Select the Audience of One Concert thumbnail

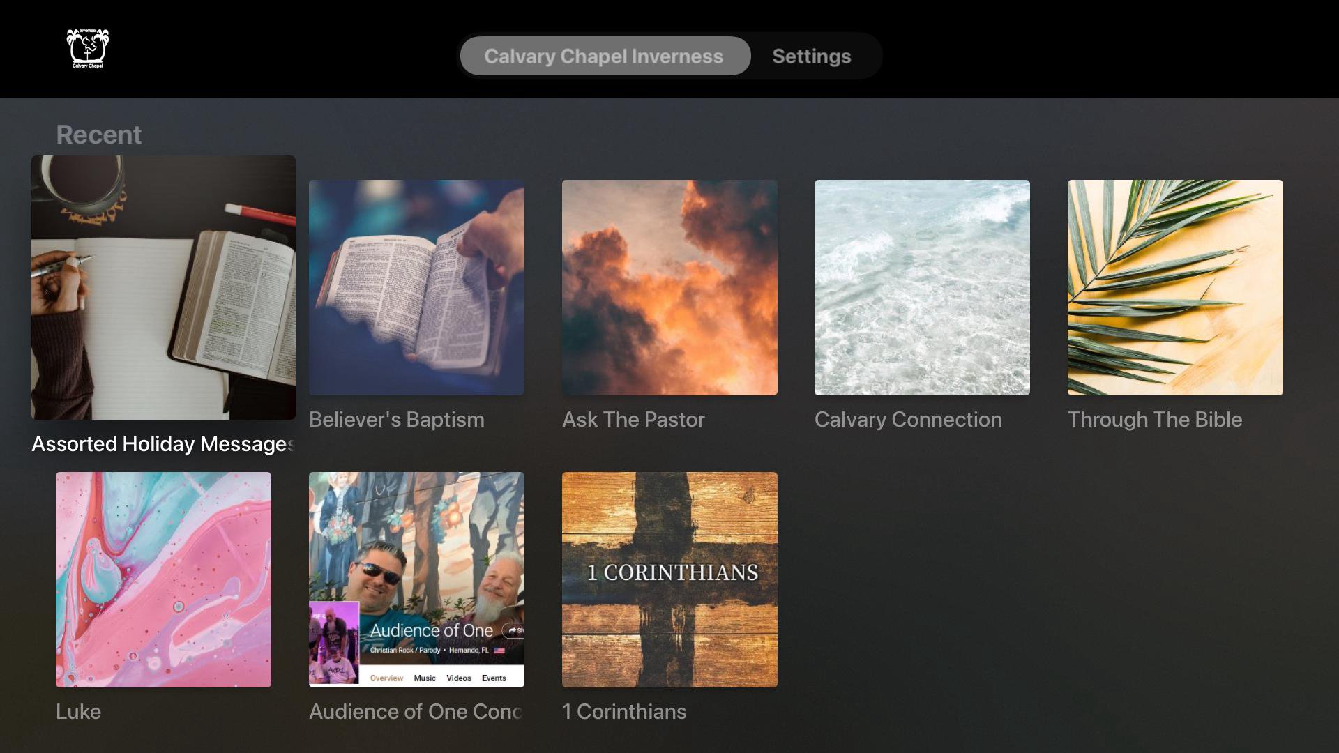(x=416, y=579)
